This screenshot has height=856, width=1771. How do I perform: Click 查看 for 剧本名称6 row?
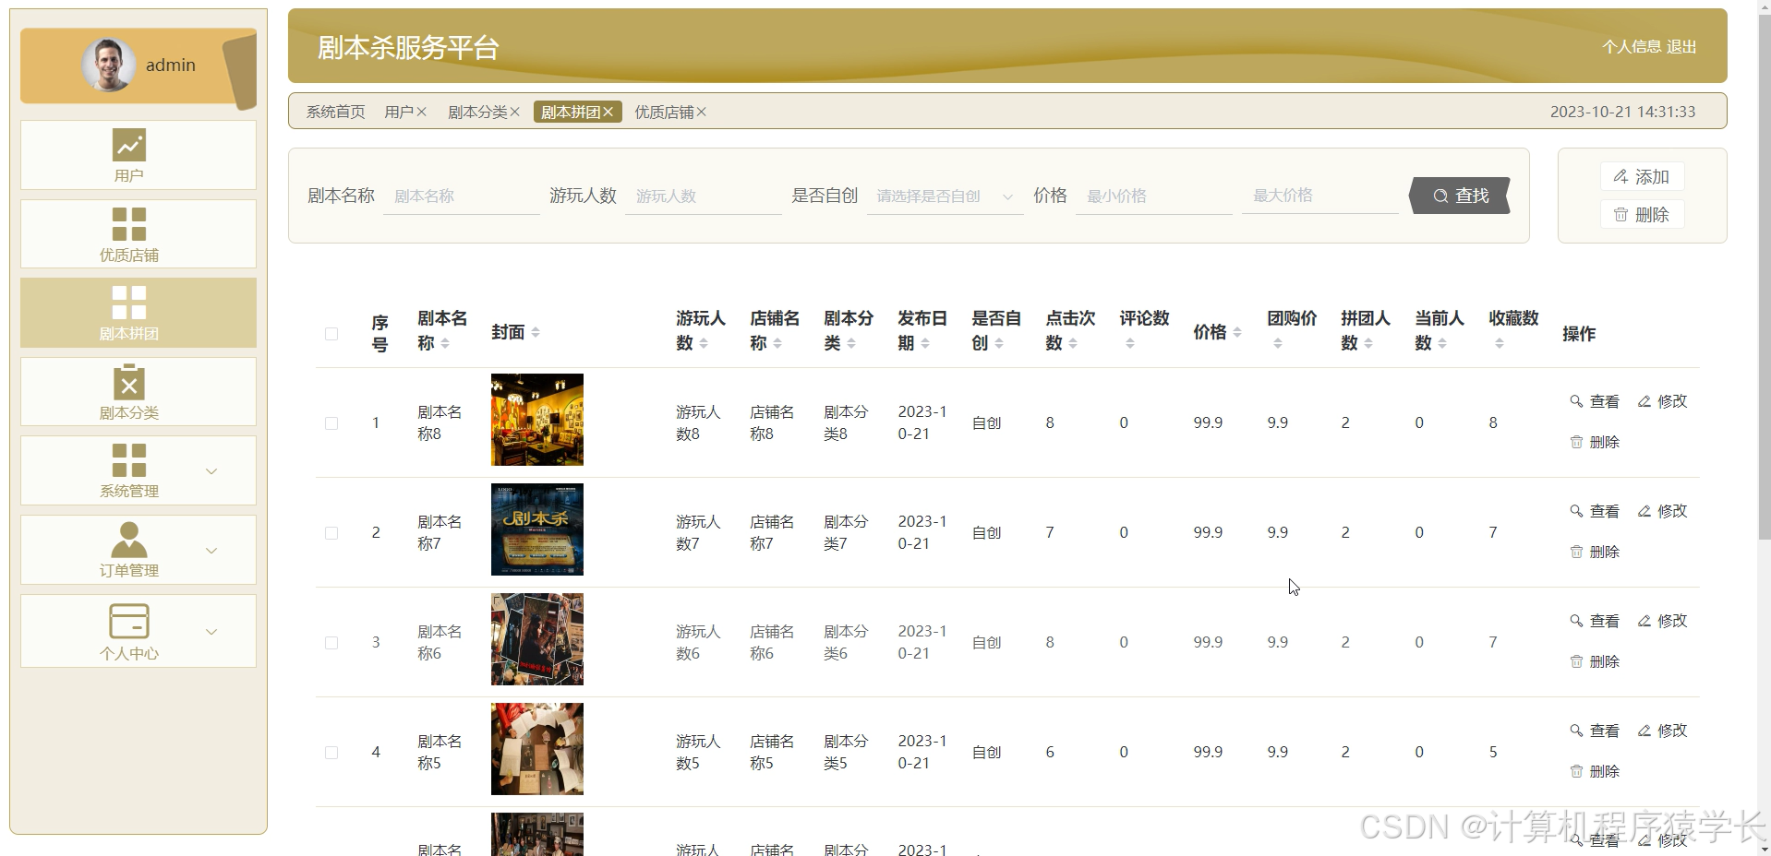(1595, 621)
